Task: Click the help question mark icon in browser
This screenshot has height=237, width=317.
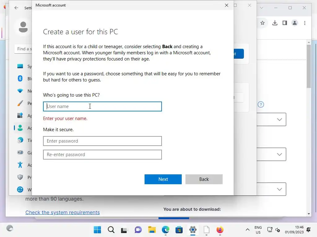Action: tap(261, 105)
